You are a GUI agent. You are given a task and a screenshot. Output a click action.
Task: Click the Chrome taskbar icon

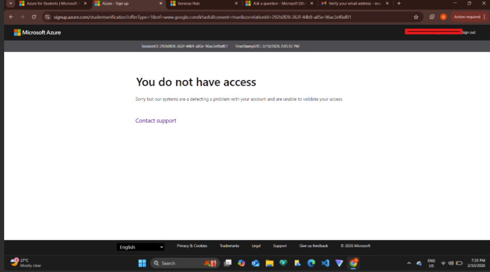(x=354, y=263)
